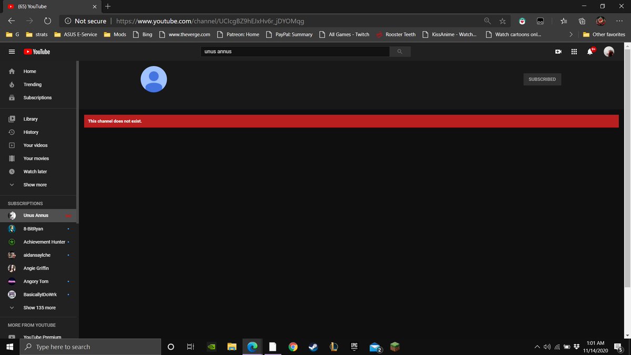
Task: Open the Mods favorites folder
Action: coord(116,34)
